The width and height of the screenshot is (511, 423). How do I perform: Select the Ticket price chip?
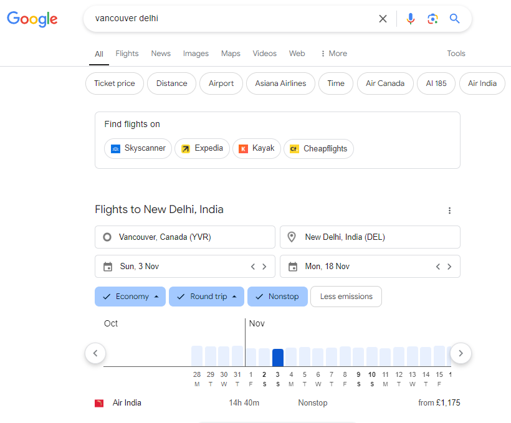(x=115, y=83)
